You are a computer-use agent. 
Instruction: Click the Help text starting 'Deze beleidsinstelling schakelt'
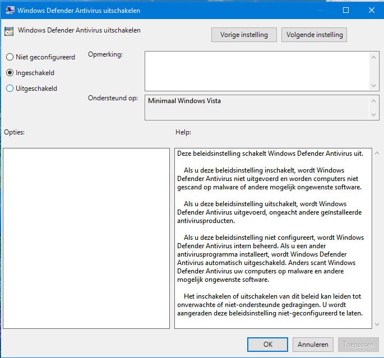pyautogui.click(x=270, y=154)
